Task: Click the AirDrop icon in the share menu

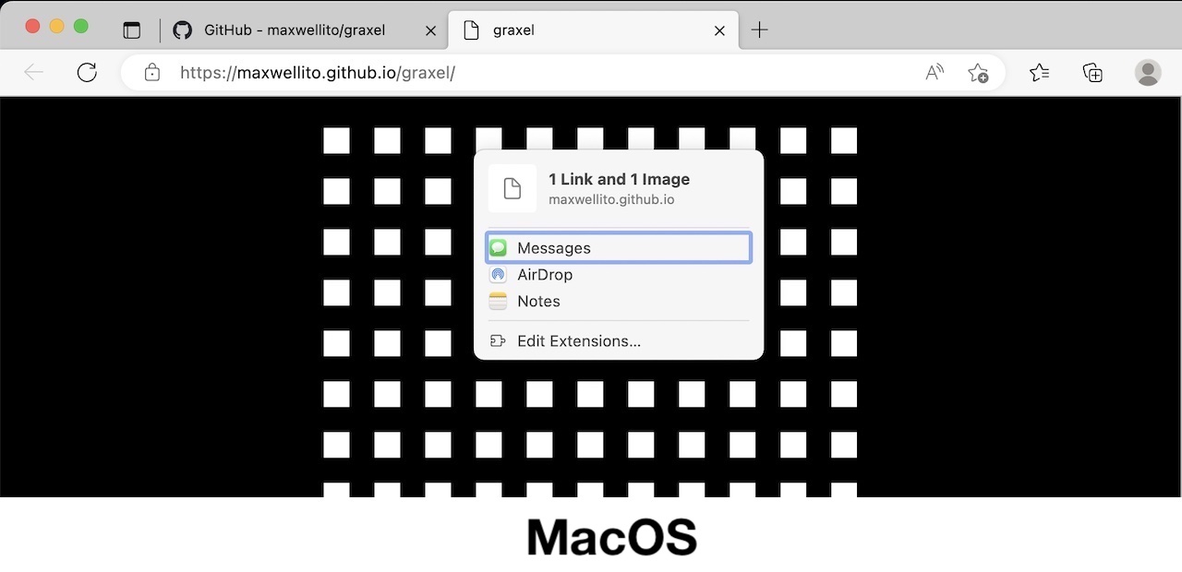Action: point(498,274)
